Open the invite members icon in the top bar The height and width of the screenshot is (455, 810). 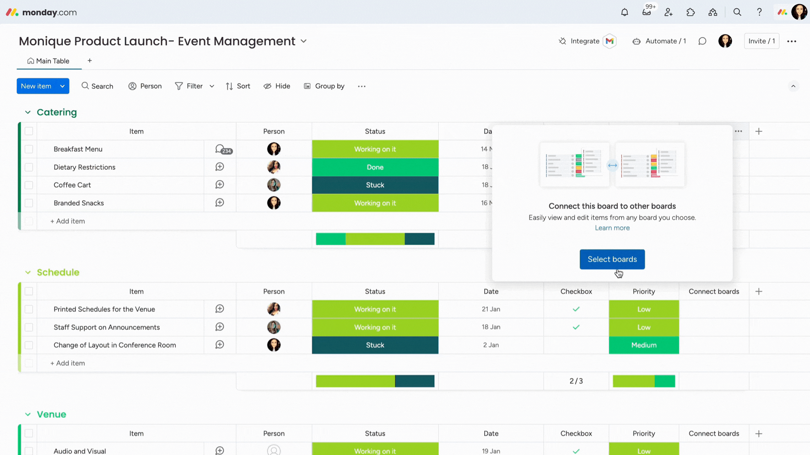tap(669, 12)
